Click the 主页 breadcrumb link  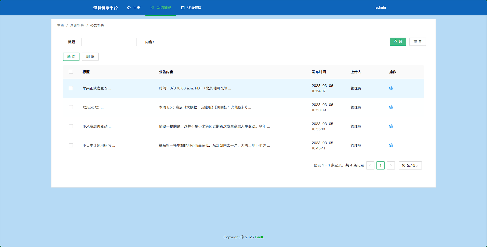(61, 25)
